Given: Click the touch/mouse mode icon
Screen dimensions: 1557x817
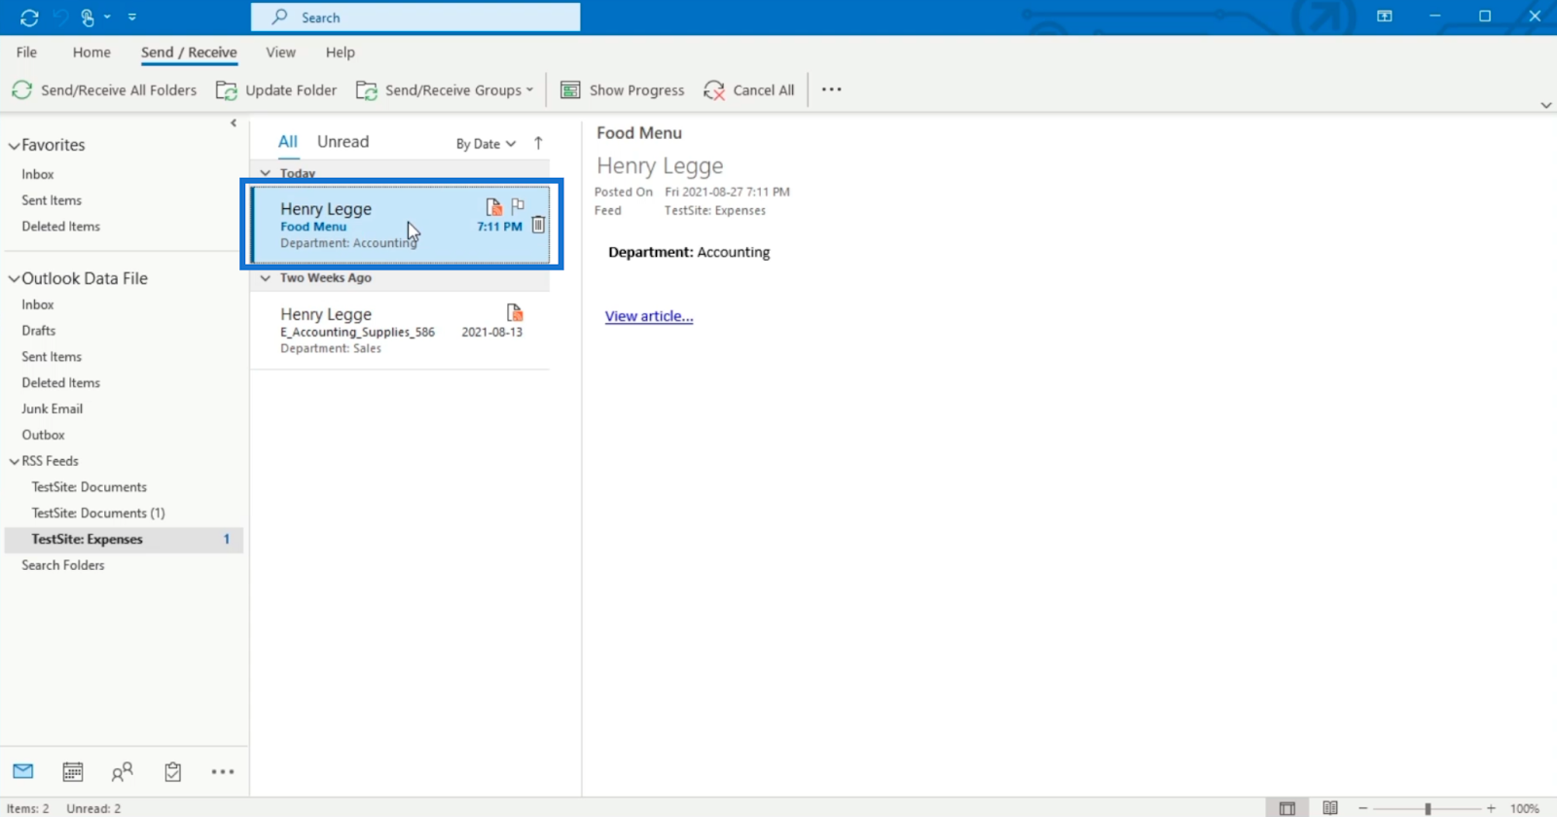Looking at the screenshot, I should (x=88, y=18).
